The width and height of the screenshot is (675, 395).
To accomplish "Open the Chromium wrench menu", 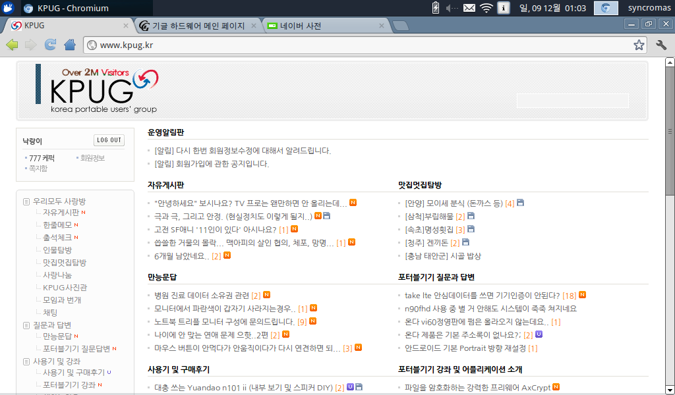I will coord(661,45).
